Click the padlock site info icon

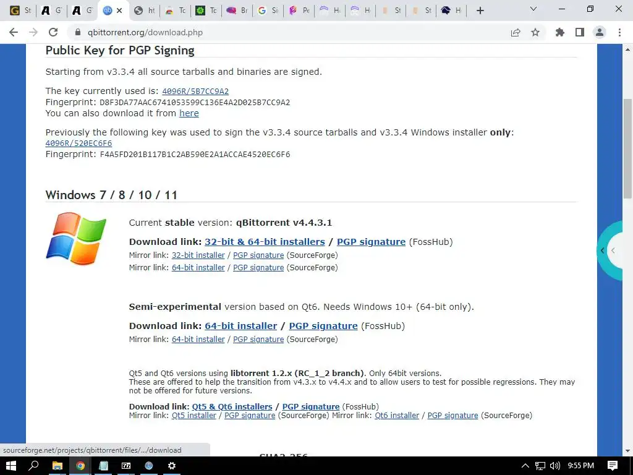79,32
